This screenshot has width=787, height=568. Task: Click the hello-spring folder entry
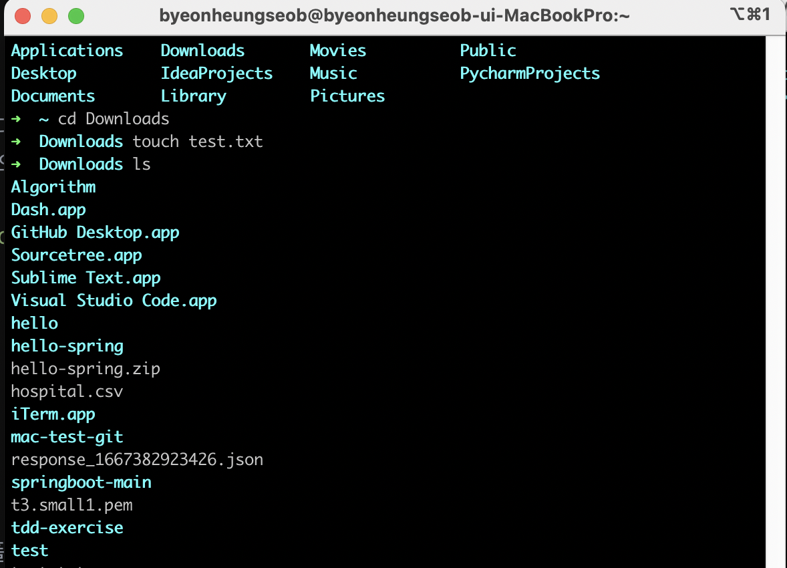click(x=67, y=346)
